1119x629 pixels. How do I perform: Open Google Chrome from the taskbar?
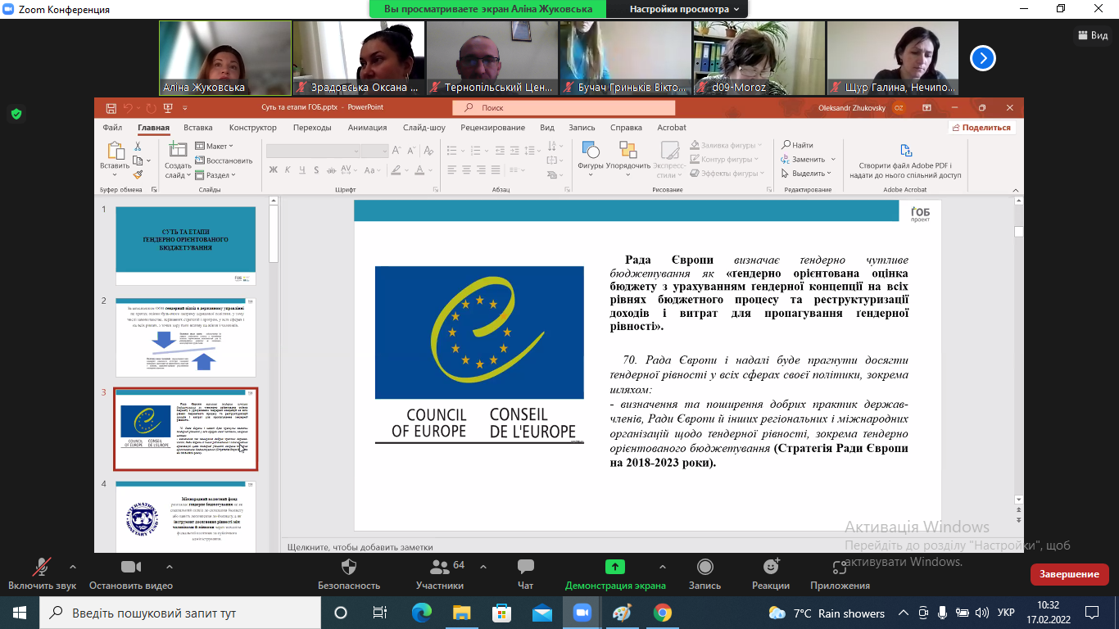[x=663, y=613]
